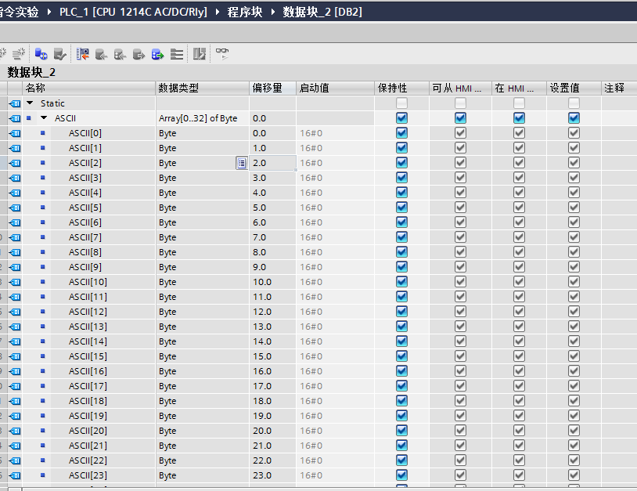Click the 保持性 column header
Viewport: 637px width, 491px height.
[x=401, y=88]
